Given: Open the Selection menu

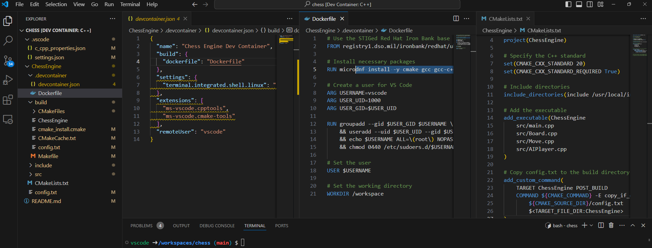Looking at the screenshot, I should 56,4.
